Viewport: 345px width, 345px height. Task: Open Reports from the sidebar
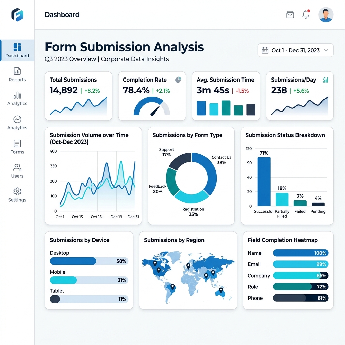(x=17, y=74)
